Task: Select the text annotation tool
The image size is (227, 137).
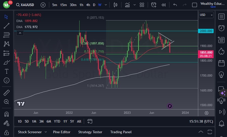Action: [7, 72]
